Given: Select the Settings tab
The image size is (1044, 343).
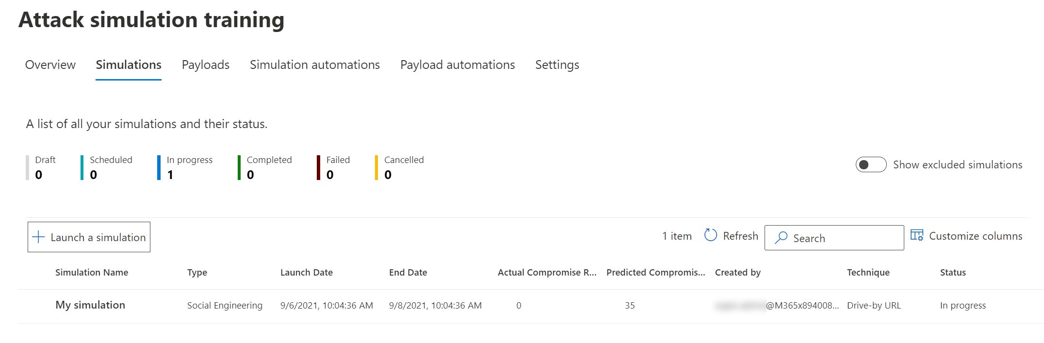Looking at the screenshot, I should (x=557, y=65).
